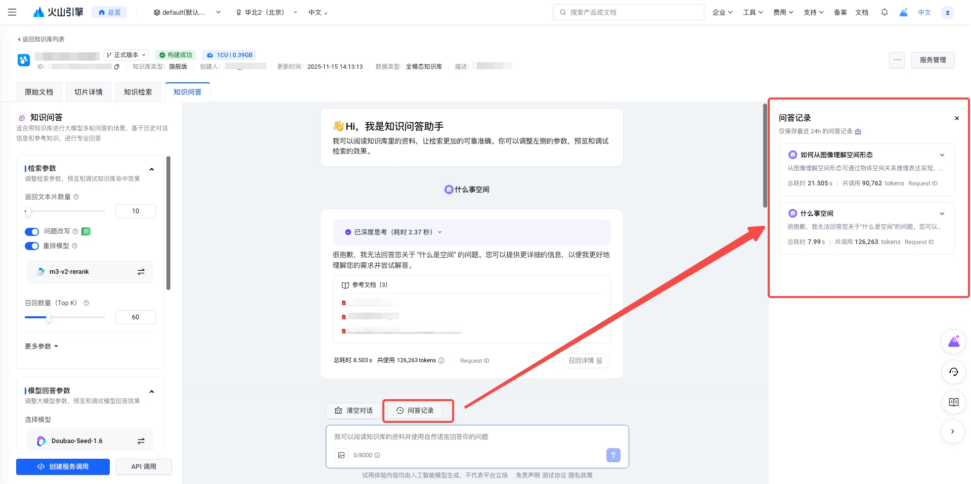Swap the m3-v2-rerank model
Viewport: 971px width, 484px height.
pos(141,272)
